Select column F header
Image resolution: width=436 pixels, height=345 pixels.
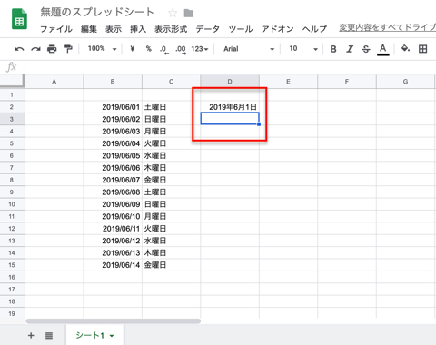click(347, 82)
